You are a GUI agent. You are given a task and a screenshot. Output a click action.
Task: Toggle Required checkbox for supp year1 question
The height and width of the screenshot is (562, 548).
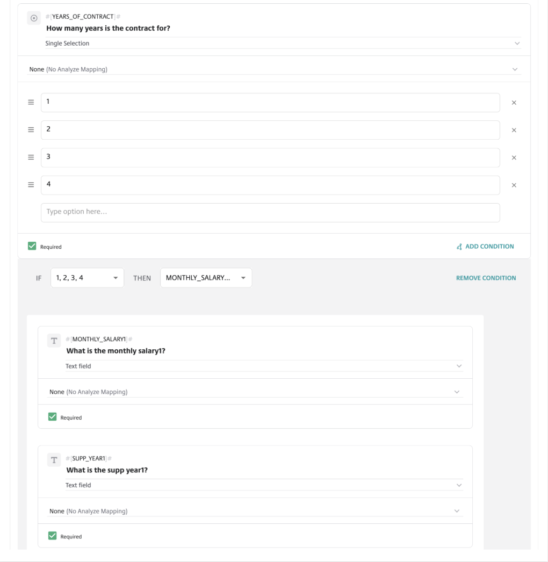point(52,536)
